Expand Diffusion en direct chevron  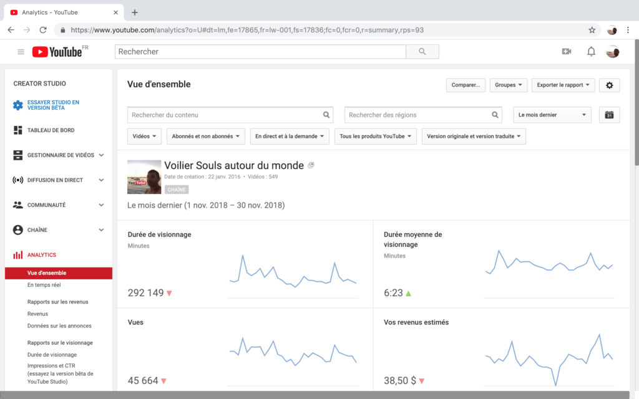(102, 180)
